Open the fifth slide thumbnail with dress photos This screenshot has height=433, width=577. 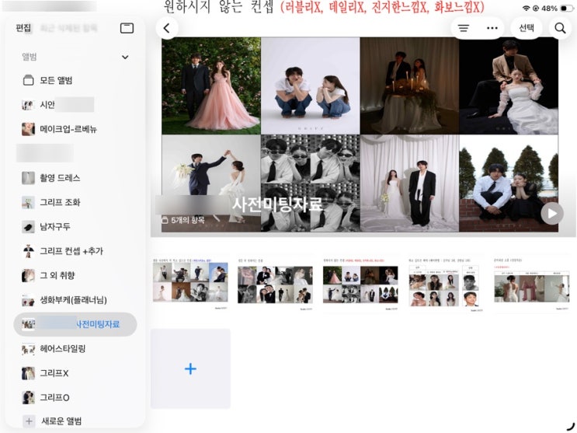click(x=531, y=285)
